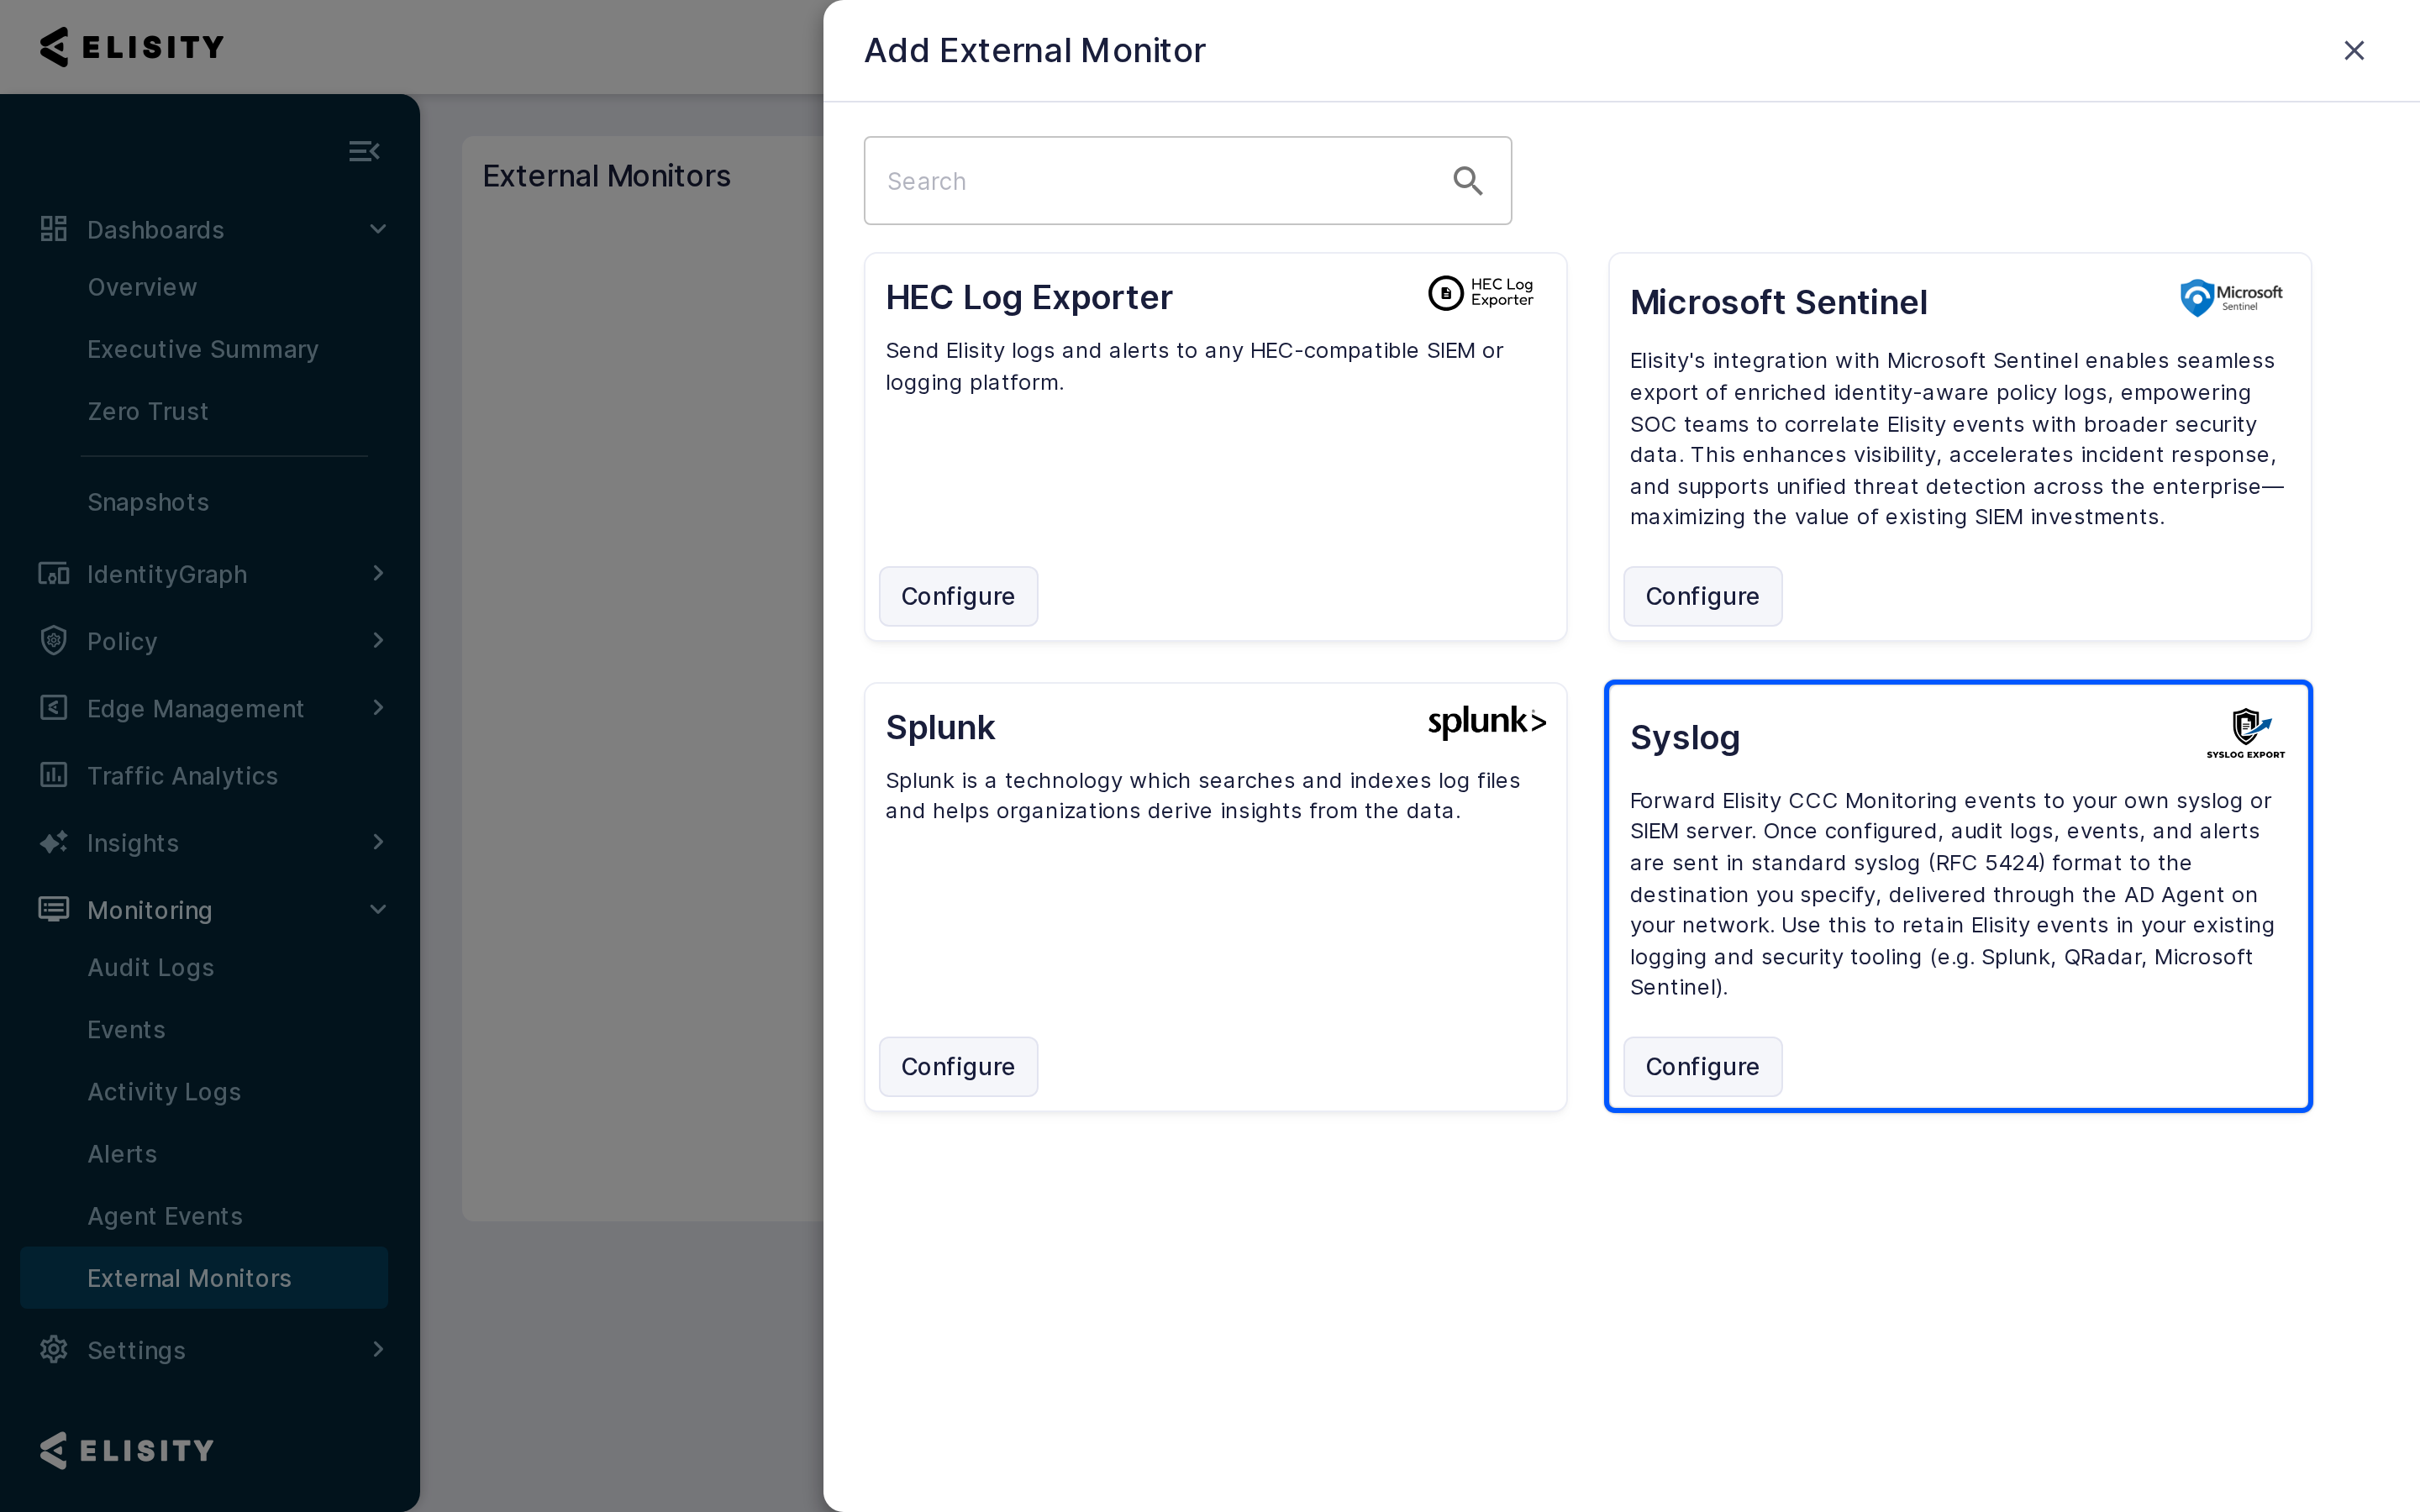This screenshot has width=2420, height=1512.
Task: Open Executive Summary in the sidebar
Action: [203, 349]
